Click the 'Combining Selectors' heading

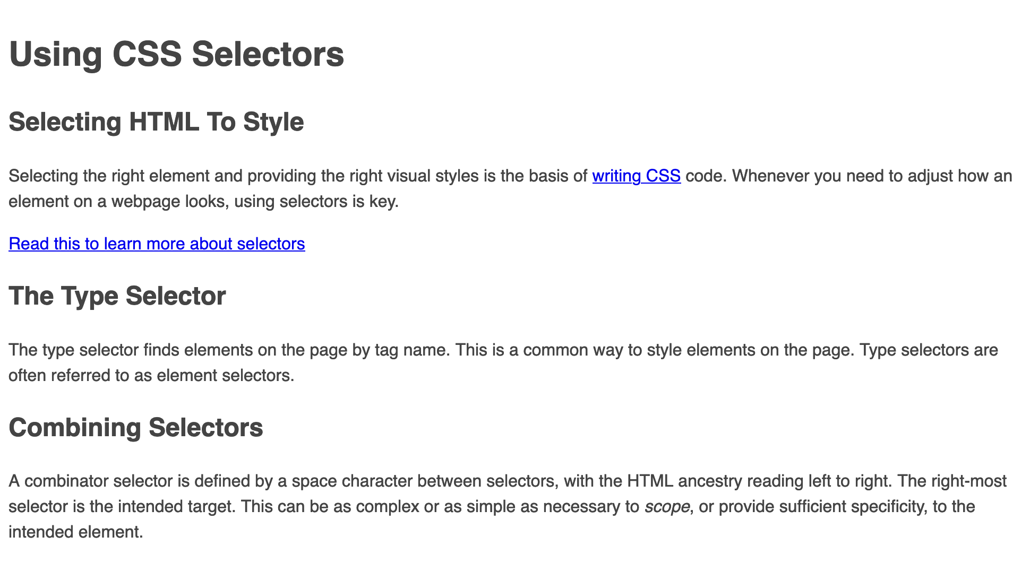[136, 427]
